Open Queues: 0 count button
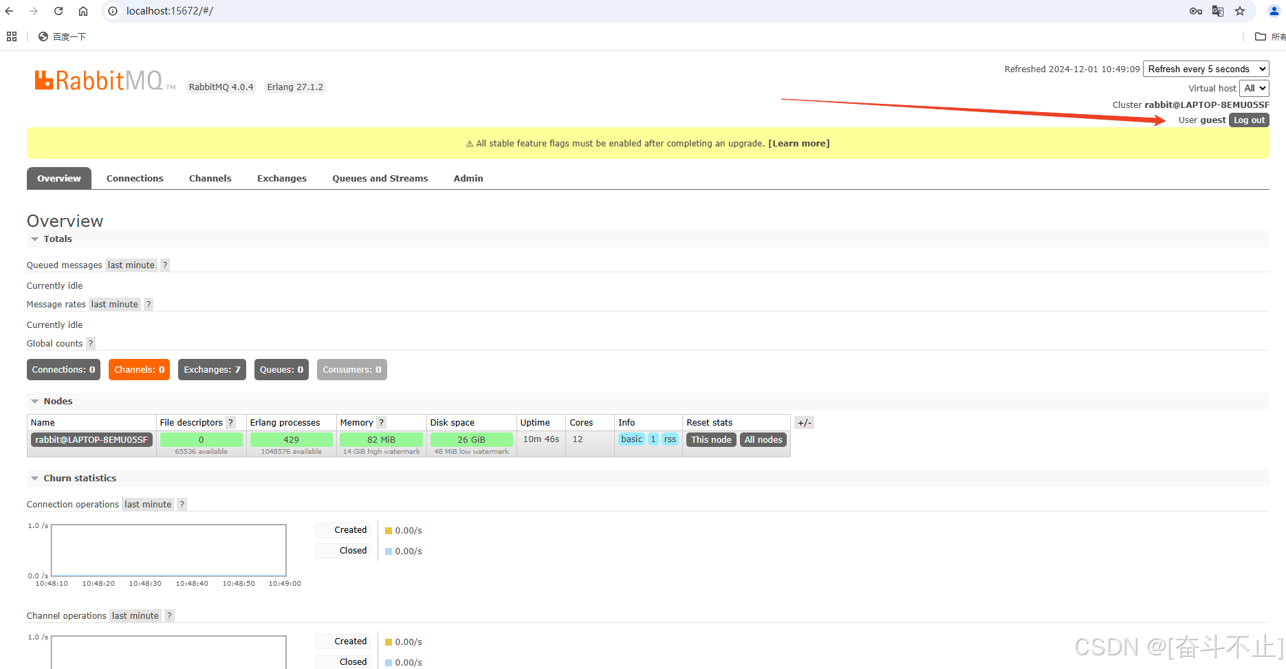 [x=281, y=370]
